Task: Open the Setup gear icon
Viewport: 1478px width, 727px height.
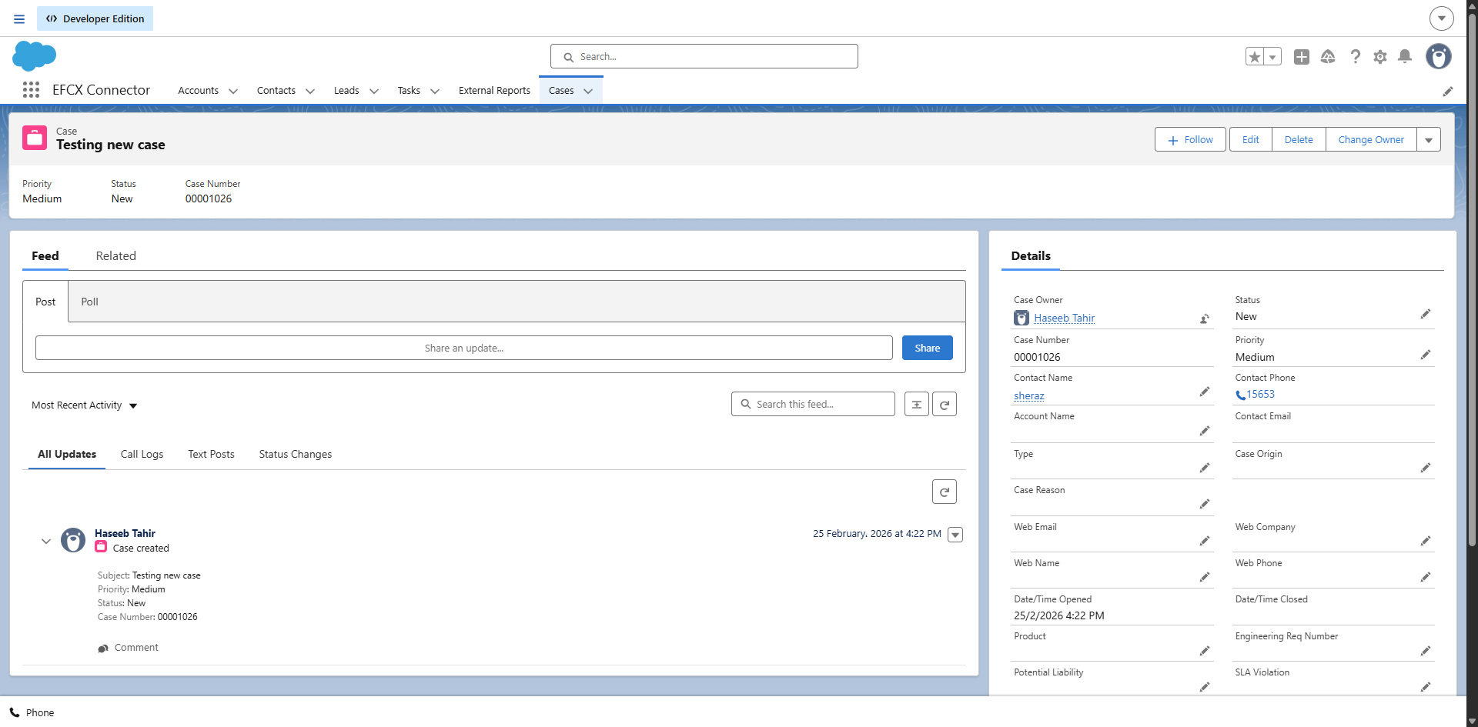Action: pos(1380,56)
